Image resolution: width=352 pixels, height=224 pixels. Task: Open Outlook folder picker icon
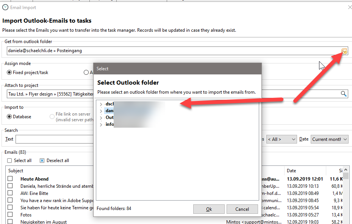click(x=344, y=51)
